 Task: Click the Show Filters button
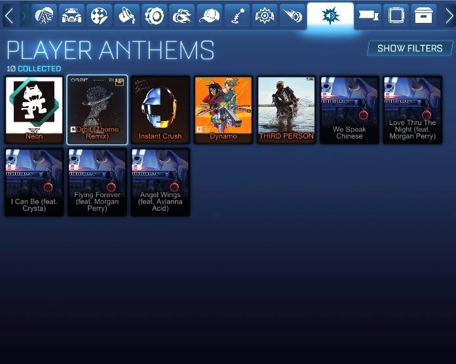[x=410, y=48]
